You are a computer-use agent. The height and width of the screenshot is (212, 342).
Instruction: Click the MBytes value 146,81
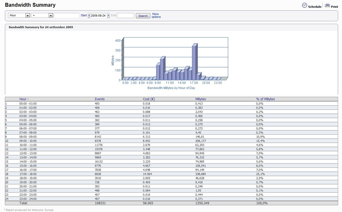(200, 137)
